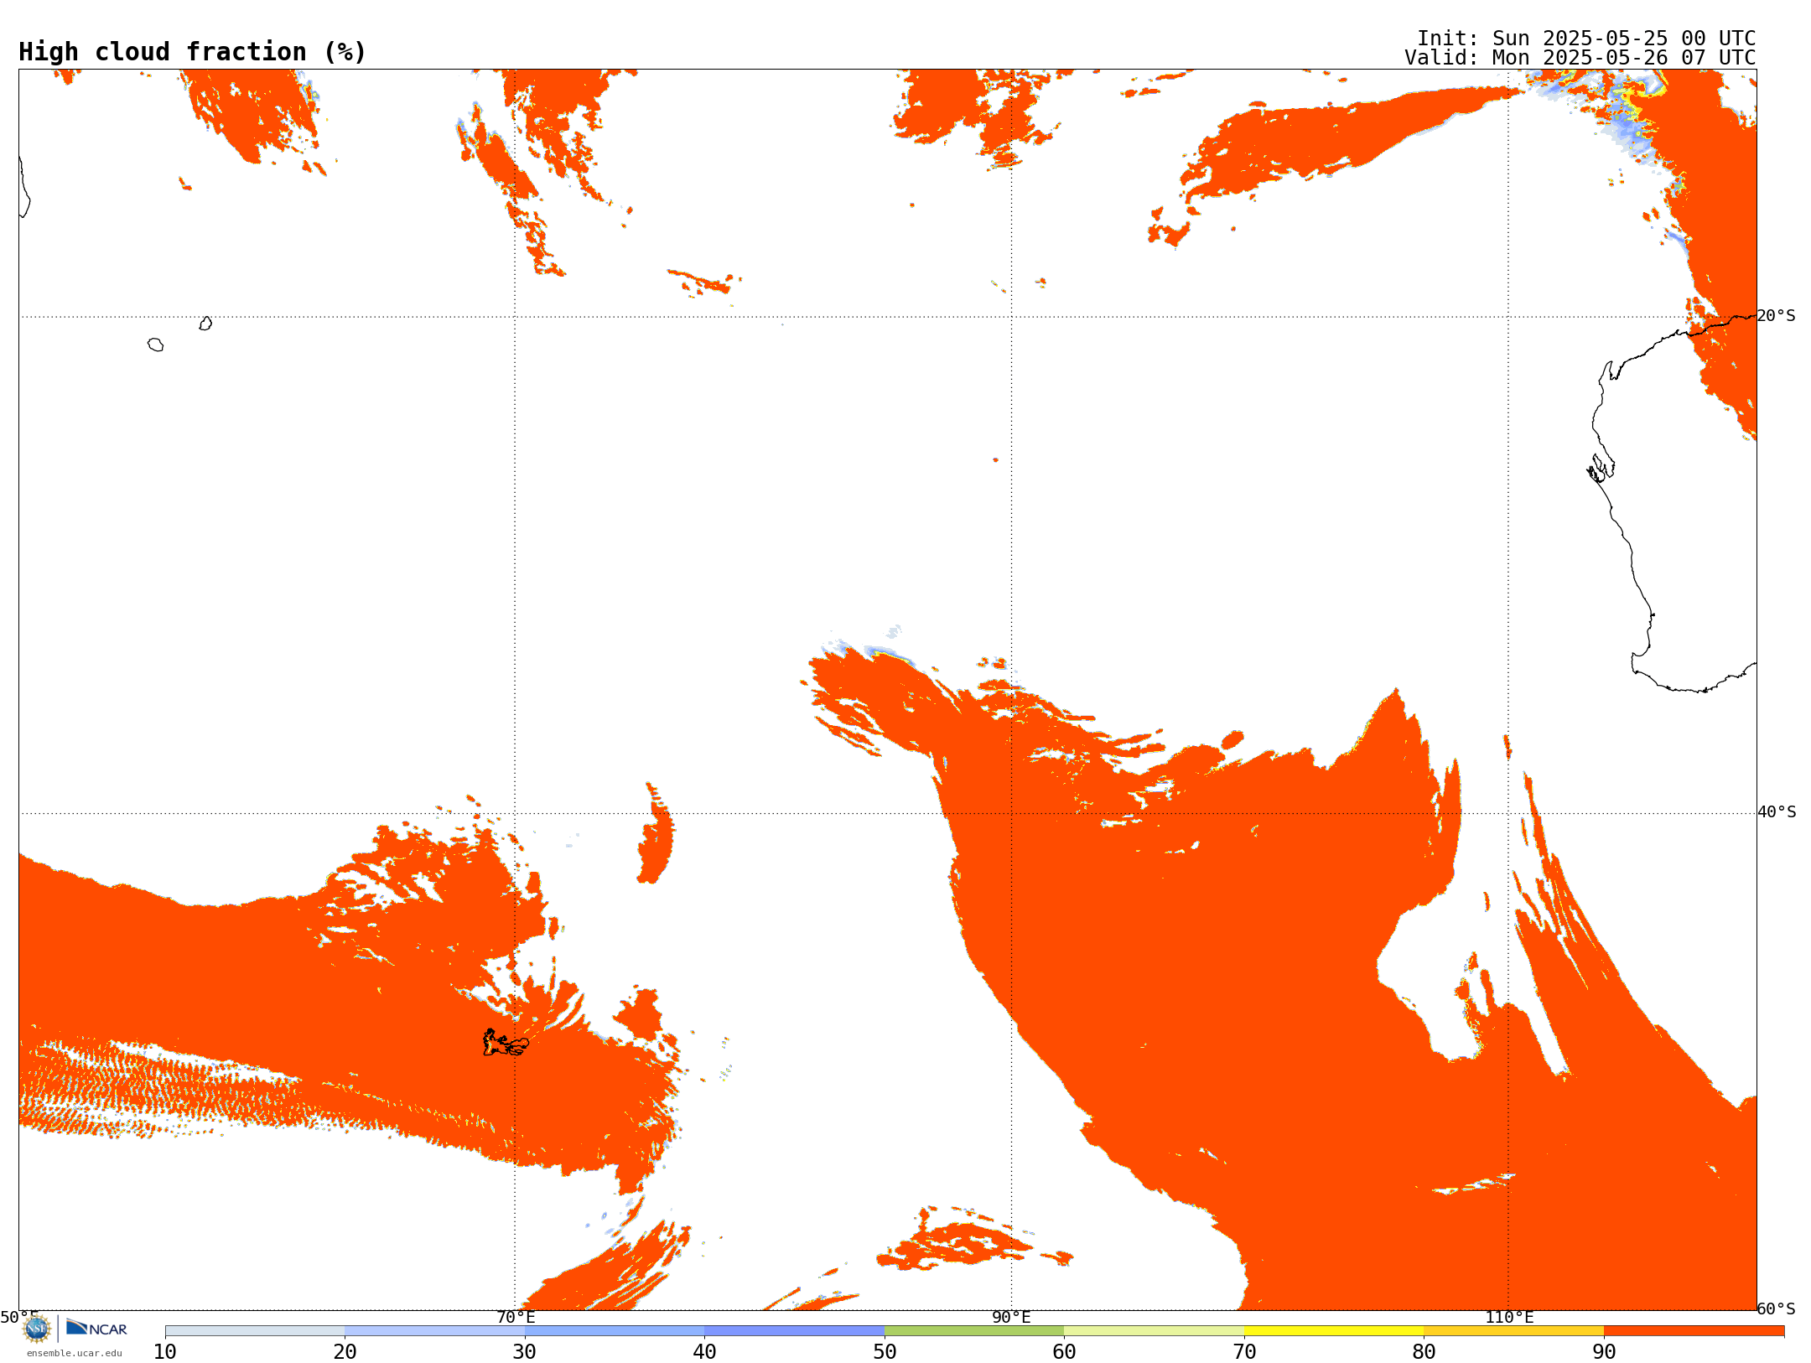Viewport: 1811px width, 1363px height.
Task: Click the colorbar tick label 80
Action: click(x=1424, y=1352)
